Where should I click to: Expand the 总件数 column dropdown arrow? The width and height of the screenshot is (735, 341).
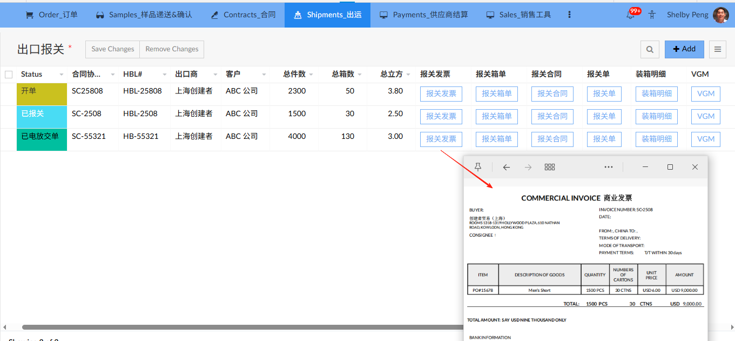[312, 75]
